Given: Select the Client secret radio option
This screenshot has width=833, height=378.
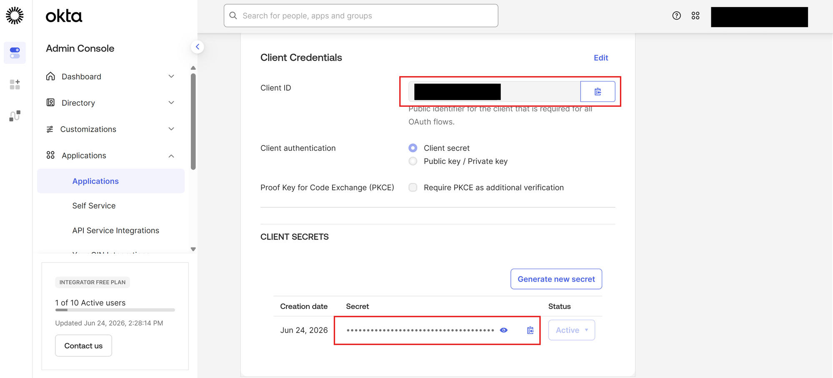Looking at the screenshot, I should (x=413, y=148).
